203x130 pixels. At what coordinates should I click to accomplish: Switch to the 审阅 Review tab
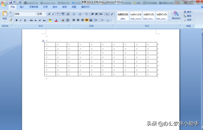point(64,7)
